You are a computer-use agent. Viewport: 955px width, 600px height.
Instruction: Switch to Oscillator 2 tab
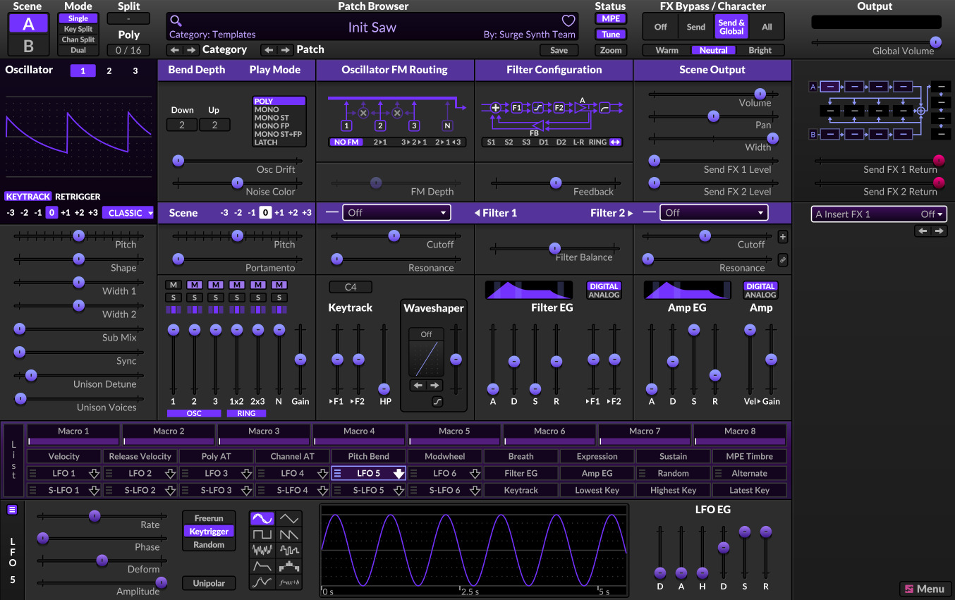(109, 71)
